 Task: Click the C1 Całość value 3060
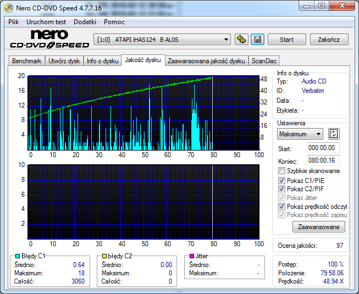pyautogui.click(x=78, y=281)
